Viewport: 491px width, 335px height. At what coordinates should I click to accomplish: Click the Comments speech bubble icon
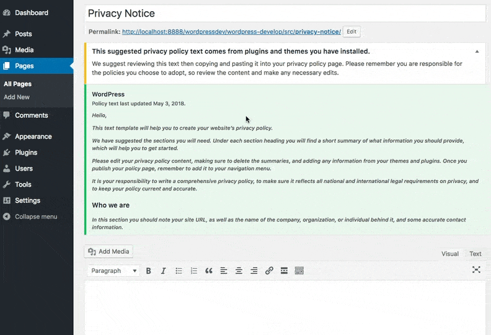click(7, 115)
